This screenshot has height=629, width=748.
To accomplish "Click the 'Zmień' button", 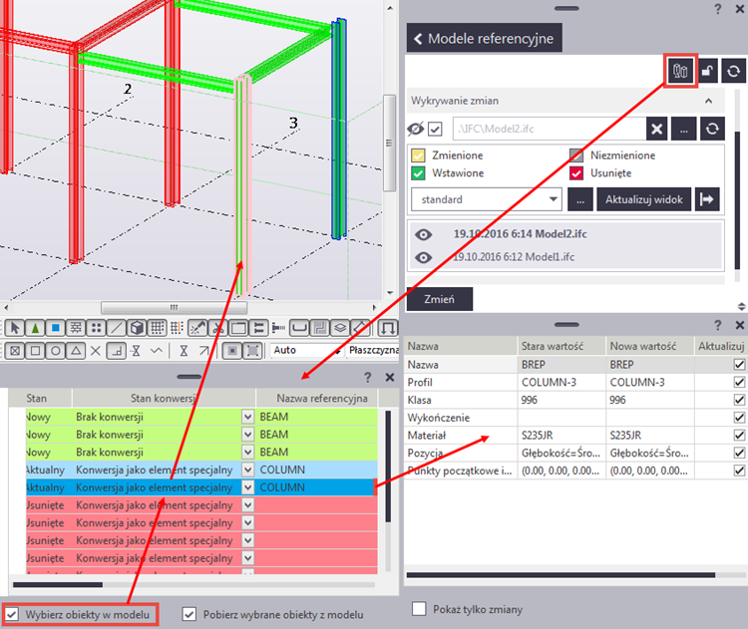I will [x=440, y=299].
